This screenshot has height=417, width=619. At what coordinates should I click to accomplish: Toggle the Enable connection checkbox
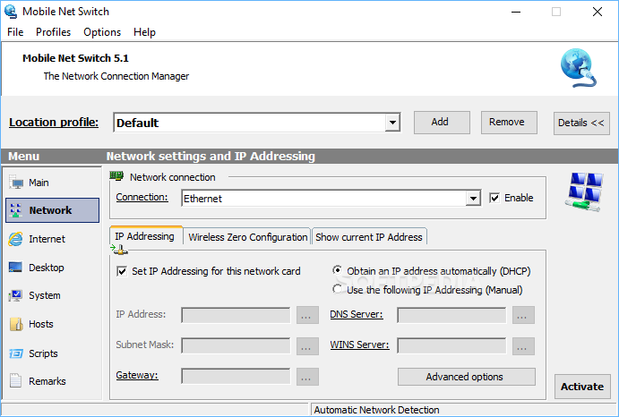click(x=494, y=198)
